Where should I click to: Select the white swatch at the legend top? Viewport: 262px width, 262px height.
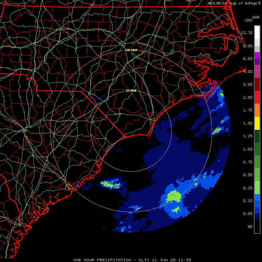(257, 33)
